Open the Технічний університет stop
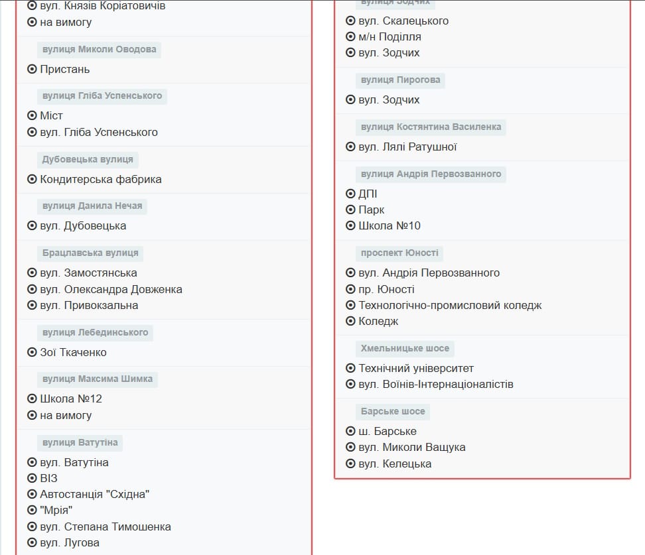The width and height of the screenshot is (645, 555). 416,368
